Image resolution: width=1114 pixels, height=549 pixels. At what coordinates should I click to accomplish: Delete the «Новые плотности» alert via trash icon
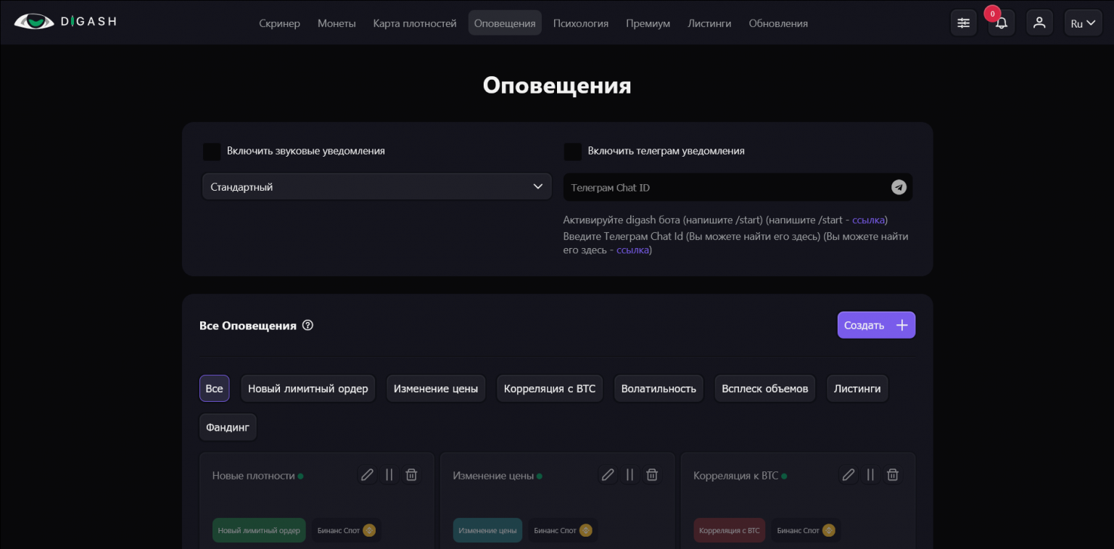pyautogui.click(x=411, y=474)
